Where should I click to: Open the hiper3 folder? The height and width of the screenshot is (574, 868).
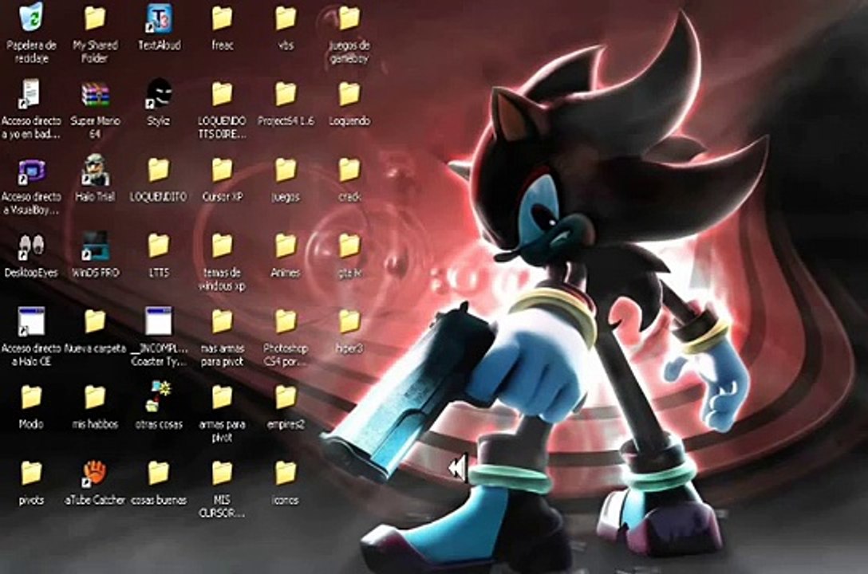(349, 320)
